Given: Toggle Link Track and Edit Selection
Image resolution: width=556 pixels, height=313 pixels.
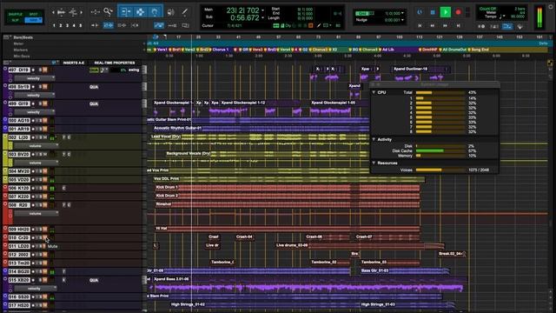Looking at the screenshot, I should pos(122,25).
